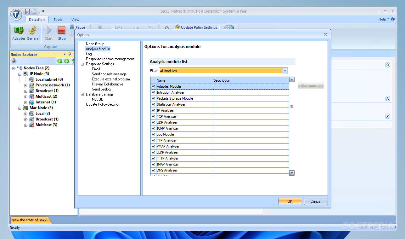Open Send Syslog response settings
The image size is (405, 239).
click(101, 89)
